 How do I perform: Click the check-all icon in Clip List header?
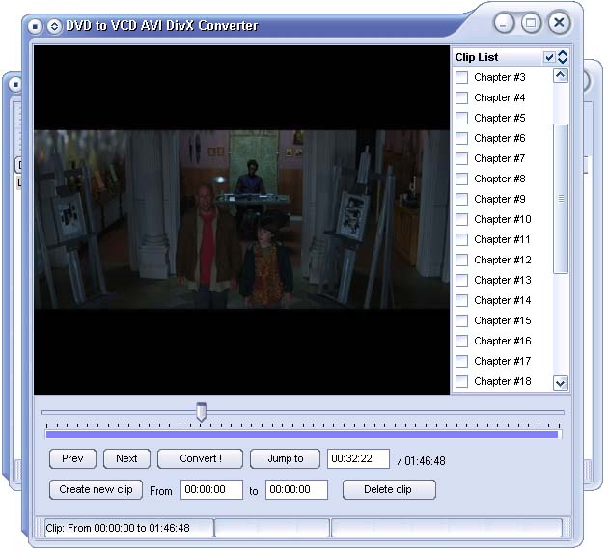(549, 57)
